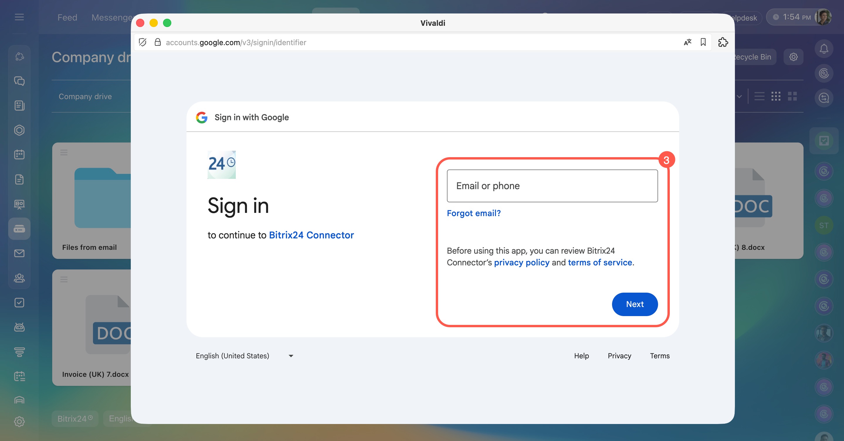This screenshot has width=844, height=441.
Task: Open the Feed menu item
Action: coord(67,17)
